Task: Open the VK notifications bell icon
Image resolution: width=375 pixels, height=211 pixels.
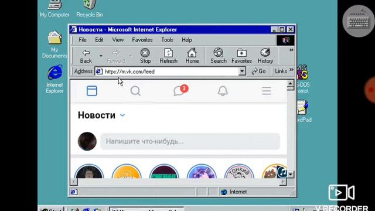Action: click(x=223, y=91)
